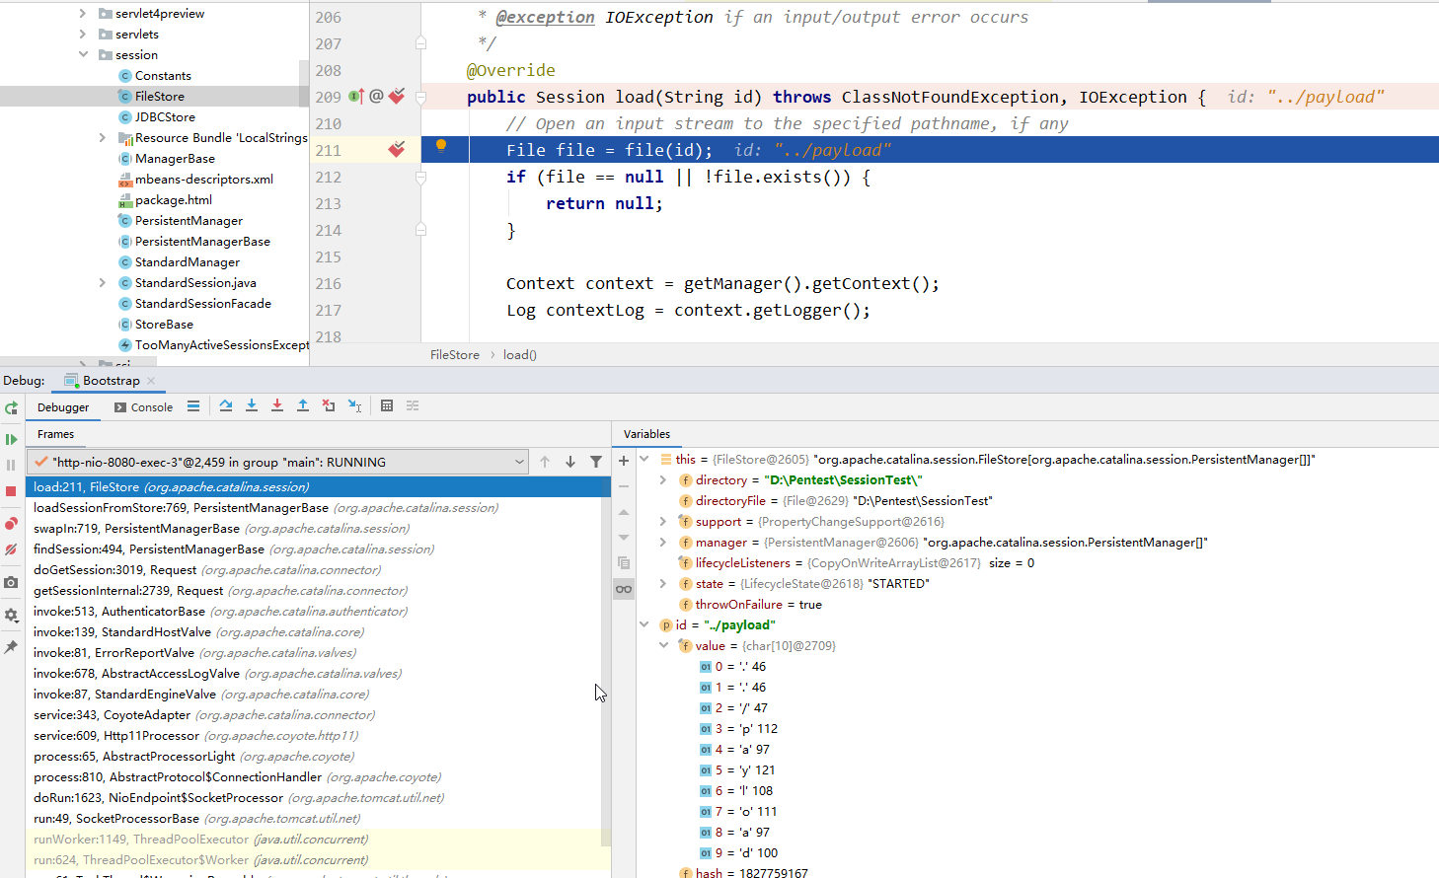Expand the state variable
This screenshot has width=1439, height=878.
(663, 584)
